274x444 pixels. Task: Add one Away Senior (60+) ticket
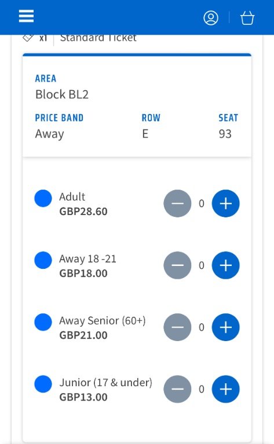(x=225, y=327)
